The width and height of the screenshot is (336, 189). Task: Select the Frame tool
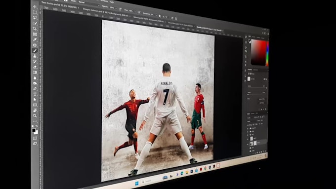(35, 34)
